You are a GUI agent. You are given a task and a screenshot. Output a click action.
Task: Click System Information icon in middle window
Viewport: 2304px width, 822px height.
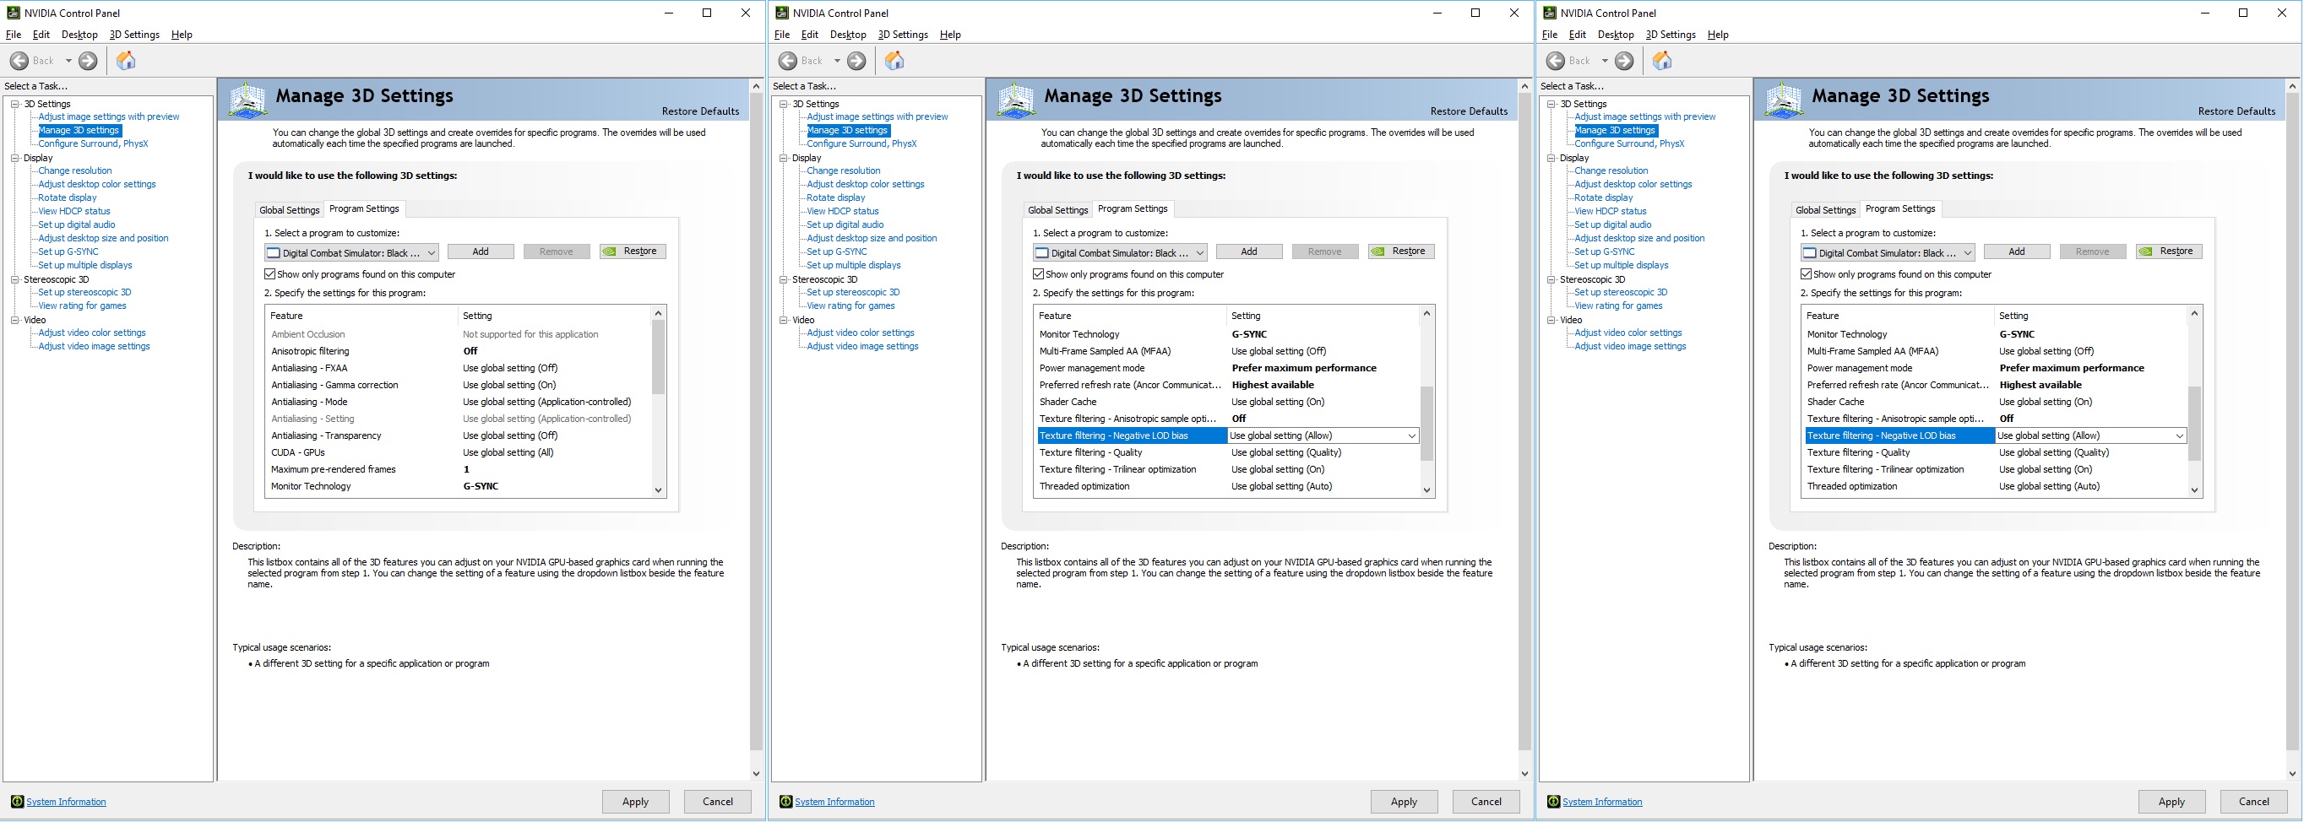click(x=785, y=802)
